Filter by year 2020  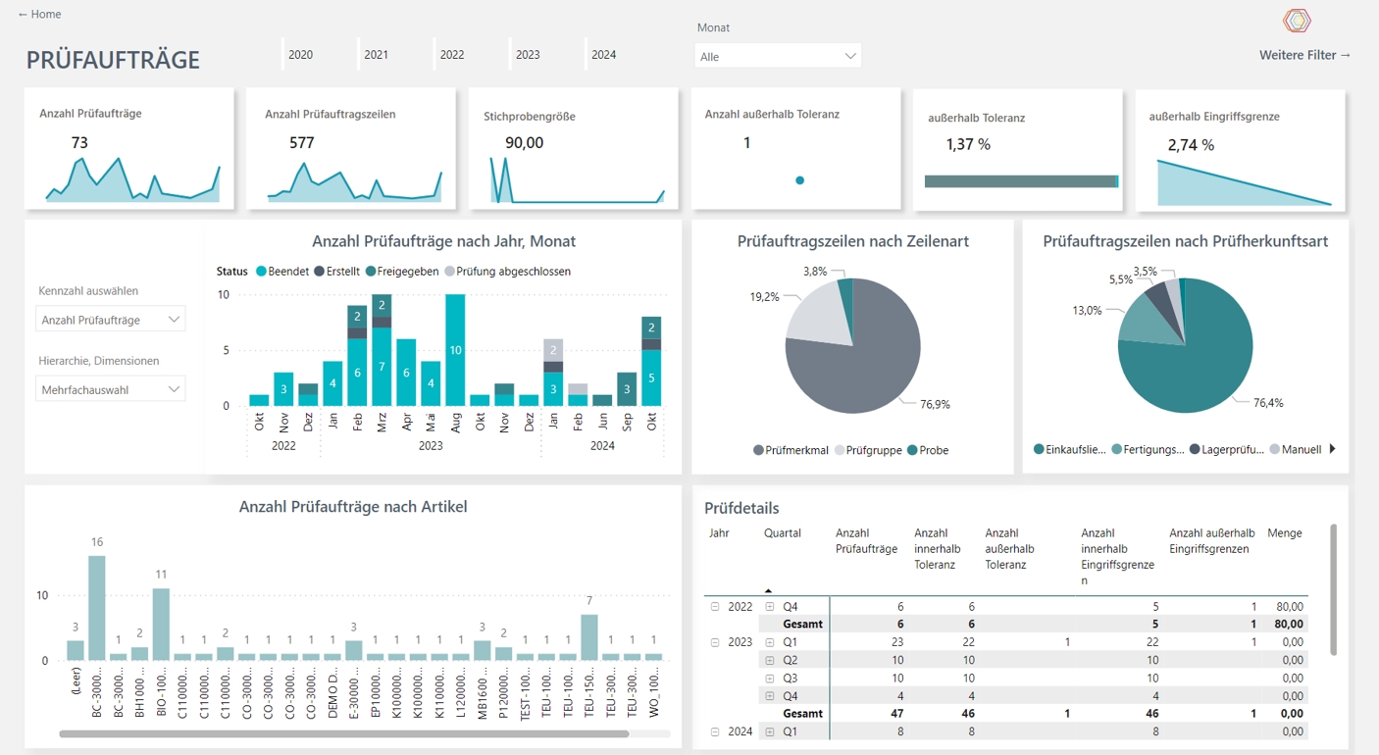[301, 55]
